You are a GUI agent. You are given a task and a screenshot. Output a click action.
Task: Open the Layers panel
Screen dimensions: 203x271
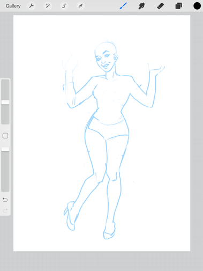[x=178, y=6]
